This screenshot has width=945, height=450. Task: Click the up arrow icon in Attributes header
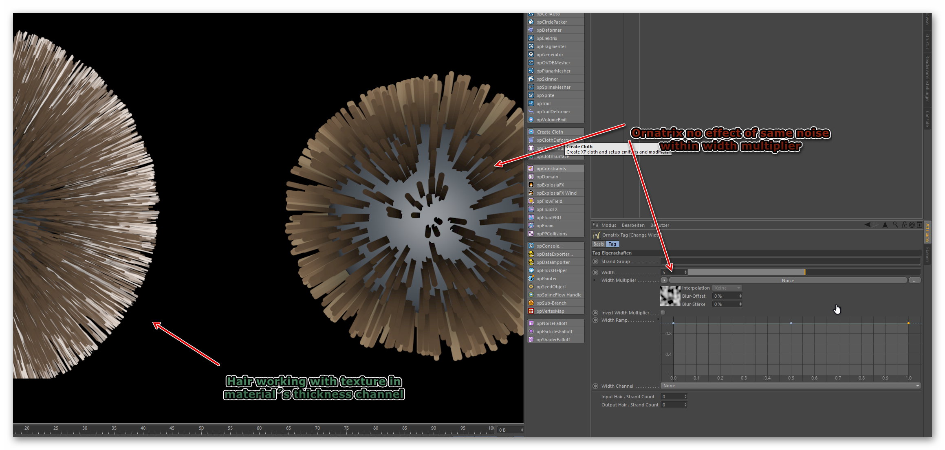[x=885, y=225]
